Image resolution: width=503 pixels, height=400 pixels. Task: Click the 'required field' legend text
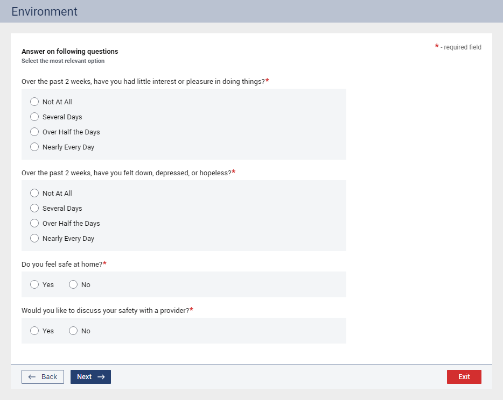click(460, 47)
